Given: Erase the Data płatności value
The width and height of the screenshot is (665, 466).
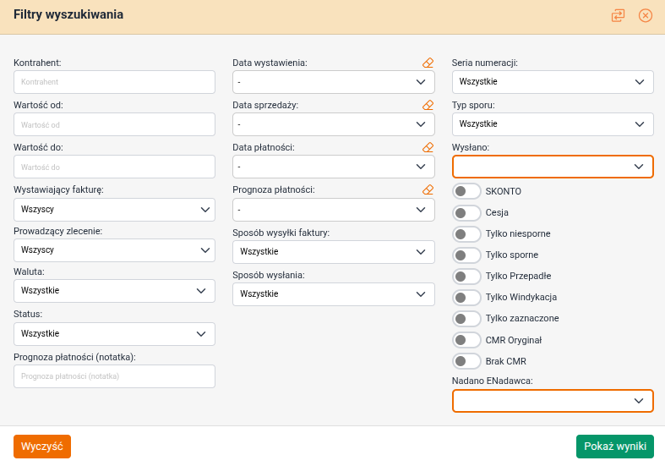Looking at the screenshot, I should [x=428, y=147].
